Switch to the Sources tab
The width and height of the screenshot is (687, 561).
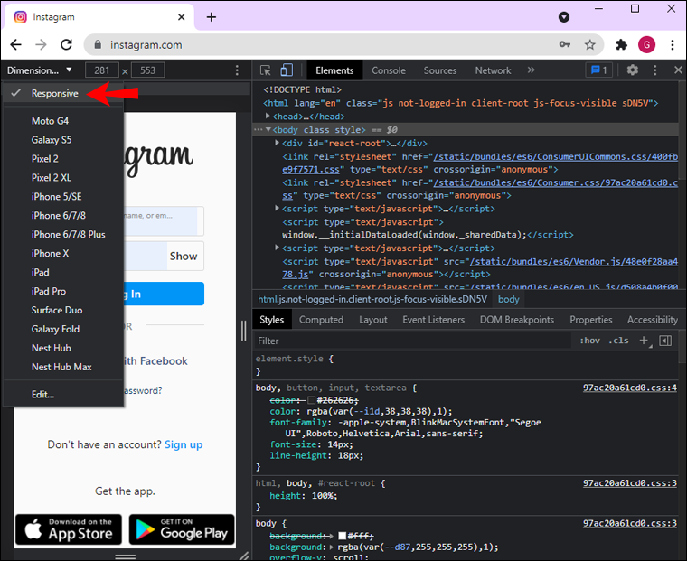click(x=440, y=70)
